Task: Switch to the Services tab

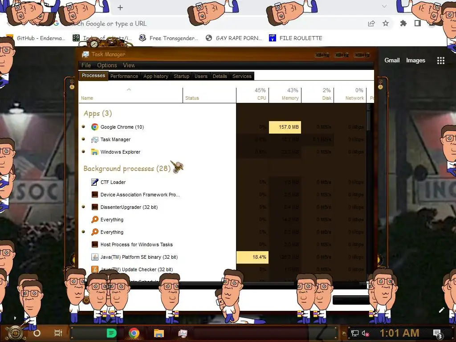Action: click(x=242, y=76)
